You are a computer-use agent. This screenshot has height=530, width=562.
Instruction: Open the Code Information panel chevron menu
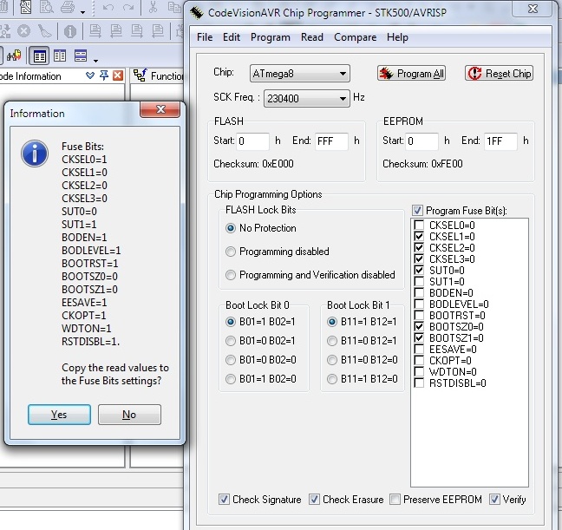91,76
